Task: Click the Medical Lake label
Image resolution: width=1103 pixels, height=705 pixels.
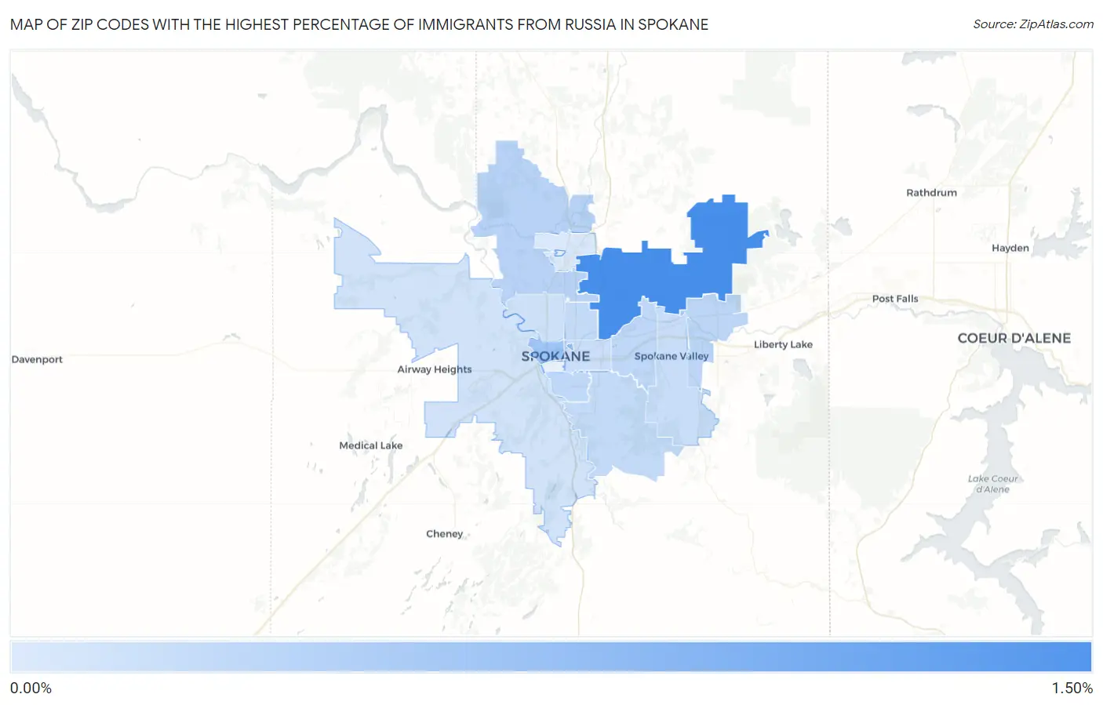Action: pyautogui.click(x=370, y=445)
